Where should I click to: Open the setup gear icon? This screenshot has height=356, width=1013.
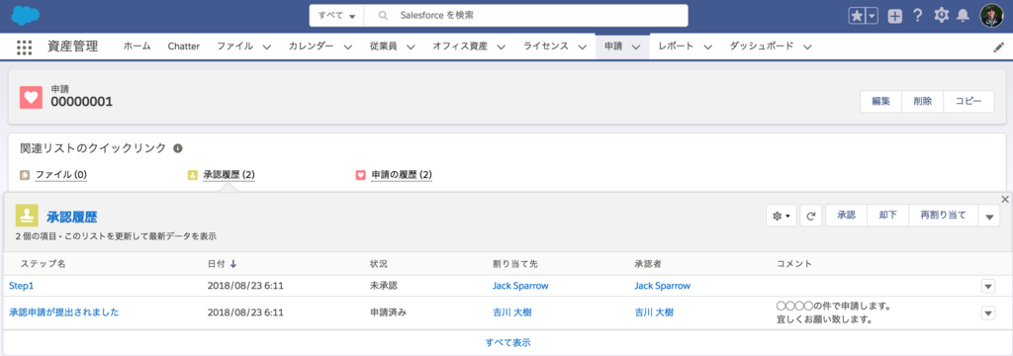[x=942, y=16]
